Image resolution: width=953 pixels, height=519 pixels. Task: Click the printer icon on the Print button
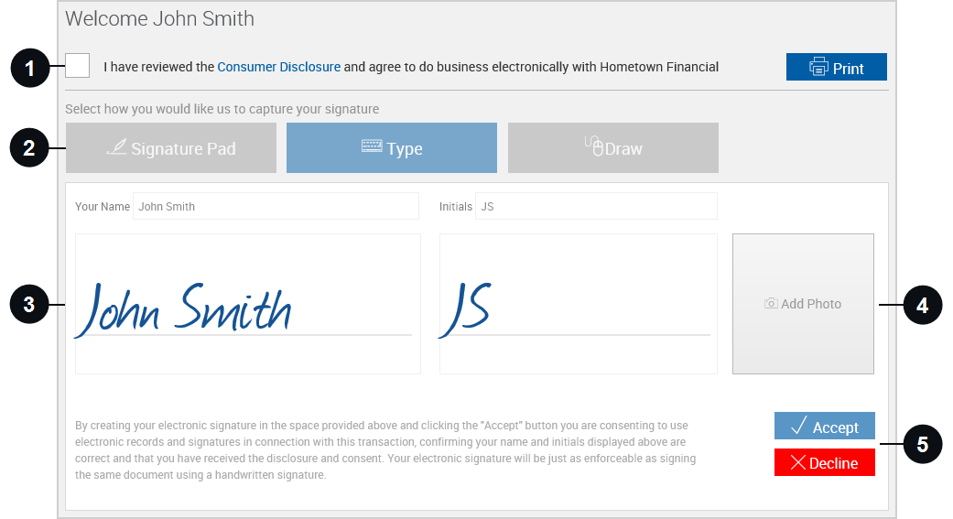point(818,66)
